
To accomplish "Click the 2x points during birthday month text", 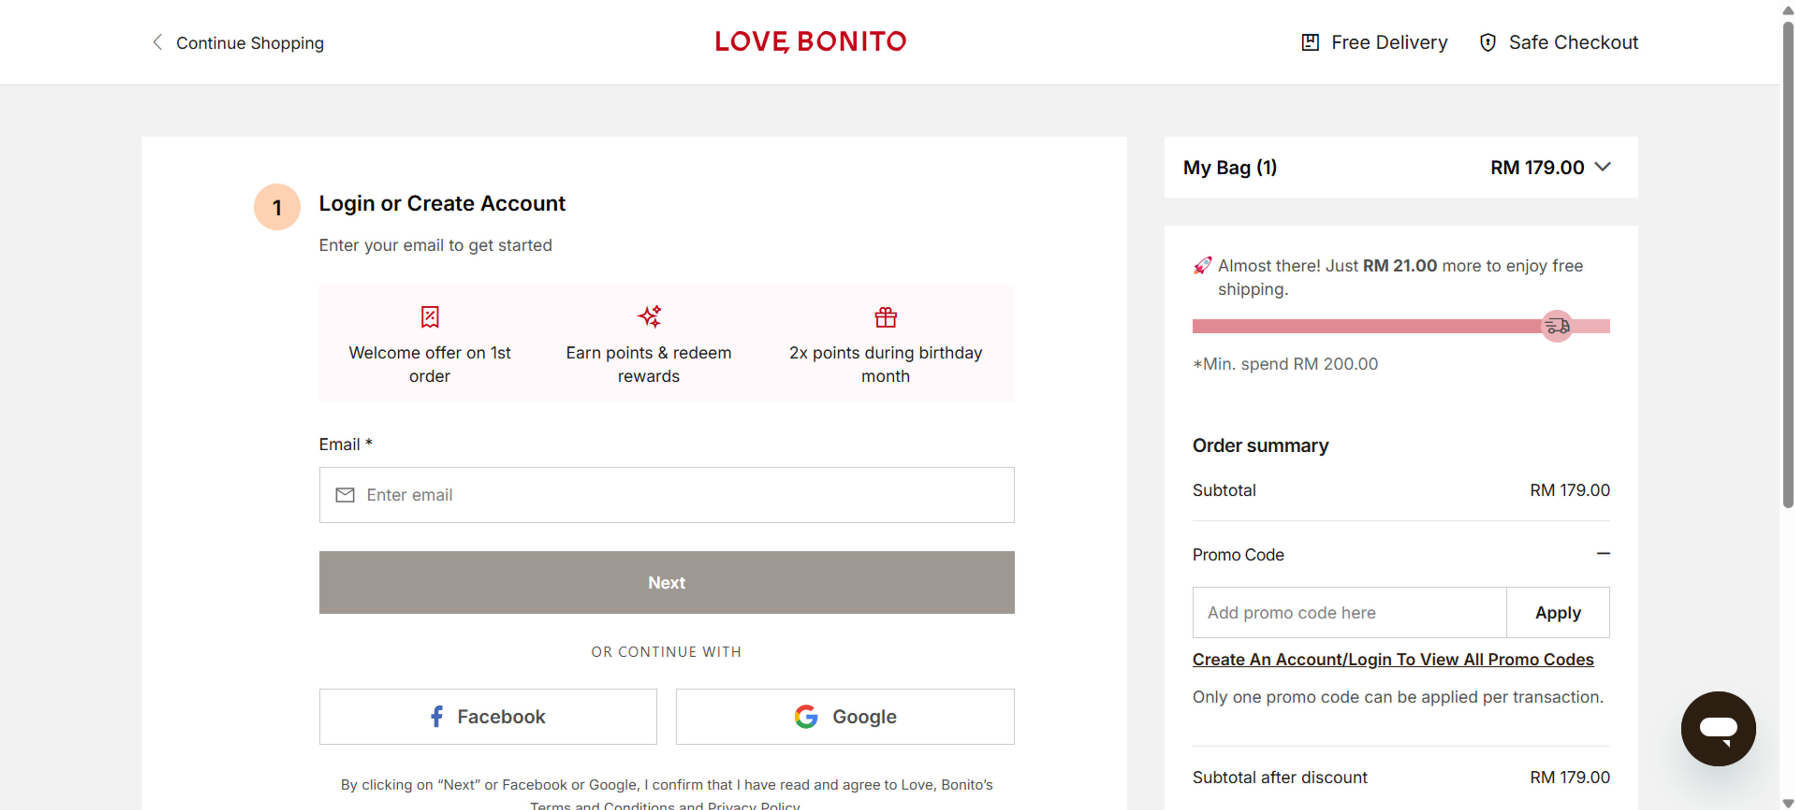I will coord(885,364).
